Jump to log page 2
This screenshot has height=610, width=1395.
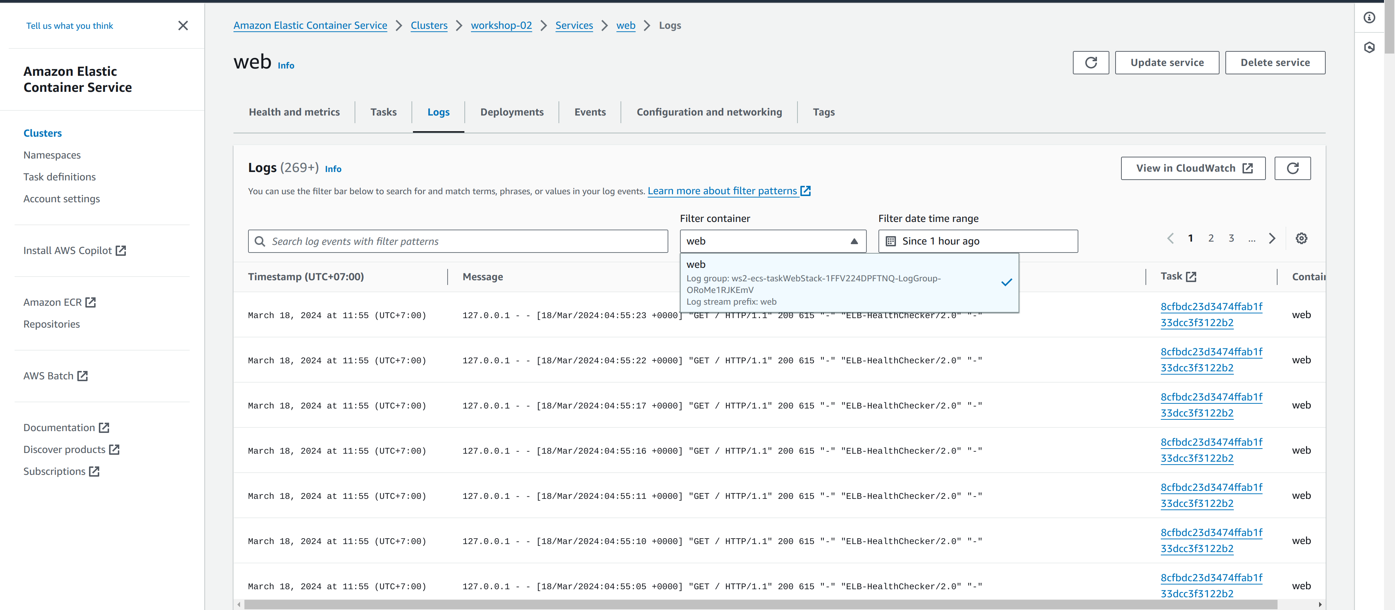1211,238
